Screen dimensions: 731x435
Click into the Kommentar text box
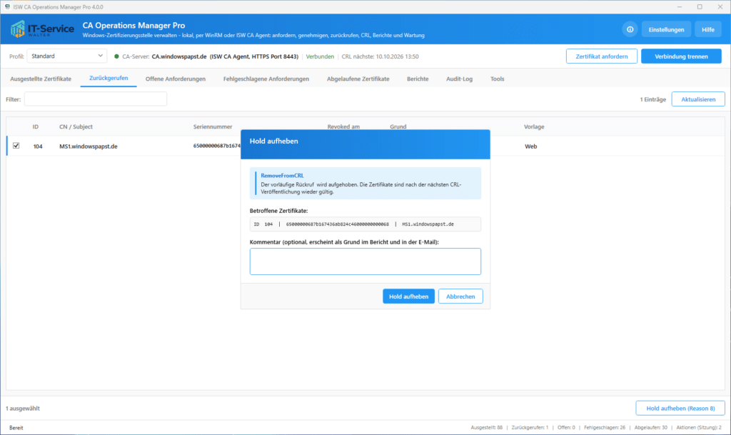click(365, 261)
